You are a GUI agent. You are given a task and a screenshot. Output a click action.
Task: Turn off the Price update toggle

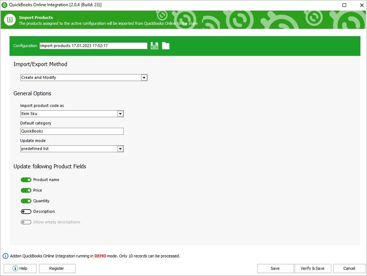26,190
